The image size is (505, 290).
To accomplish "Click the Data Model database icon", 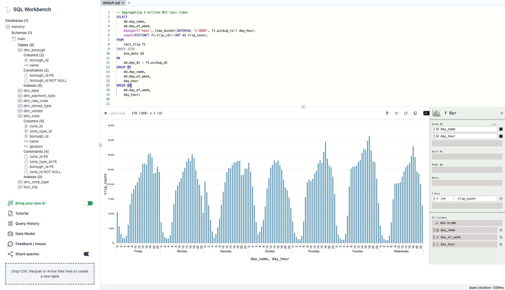I will [x=10, y=234].
